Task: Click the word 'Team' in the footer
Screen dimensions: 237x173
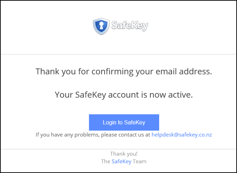Action: [140, 161]
